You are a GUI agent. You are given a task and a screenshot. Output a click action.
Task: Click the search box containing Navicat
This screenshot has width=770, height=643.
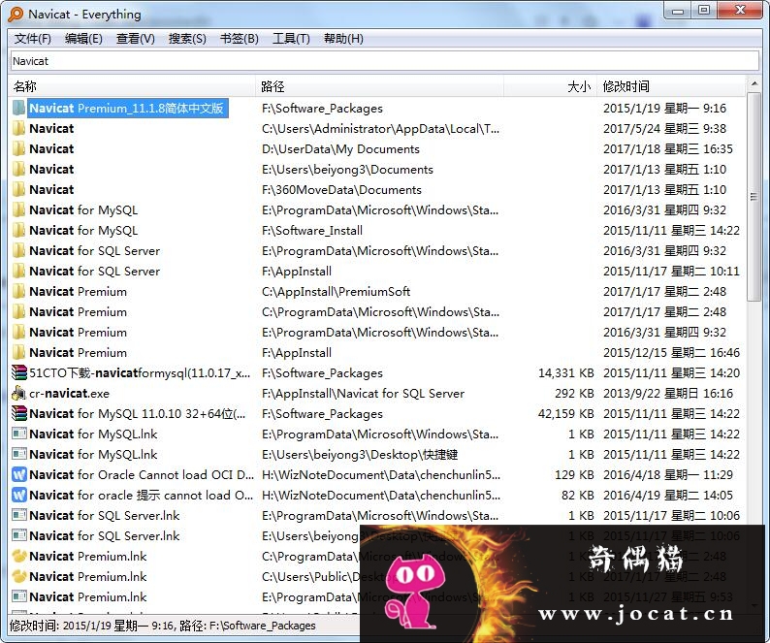[385, 61]
